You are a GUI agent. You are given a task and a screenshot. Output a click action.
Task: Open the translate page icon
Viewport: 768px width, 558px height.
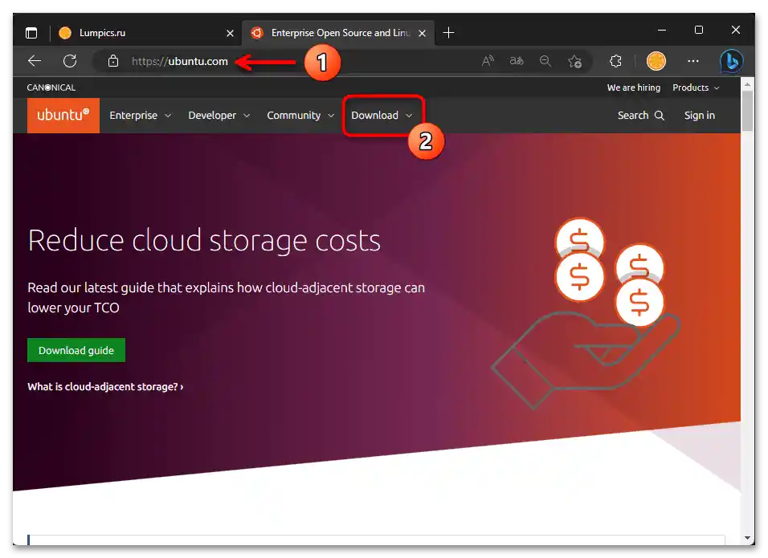point(516,61)
